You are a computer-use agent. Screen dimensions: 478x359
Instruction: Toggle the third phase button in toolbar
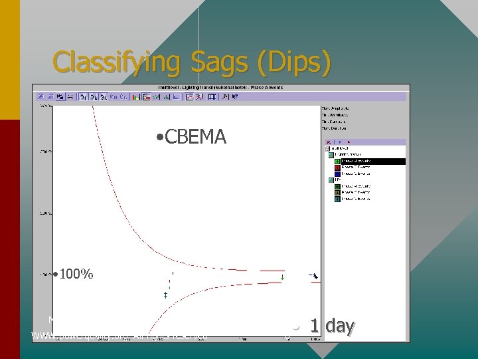pyautogui.click(x=103, y=97)
